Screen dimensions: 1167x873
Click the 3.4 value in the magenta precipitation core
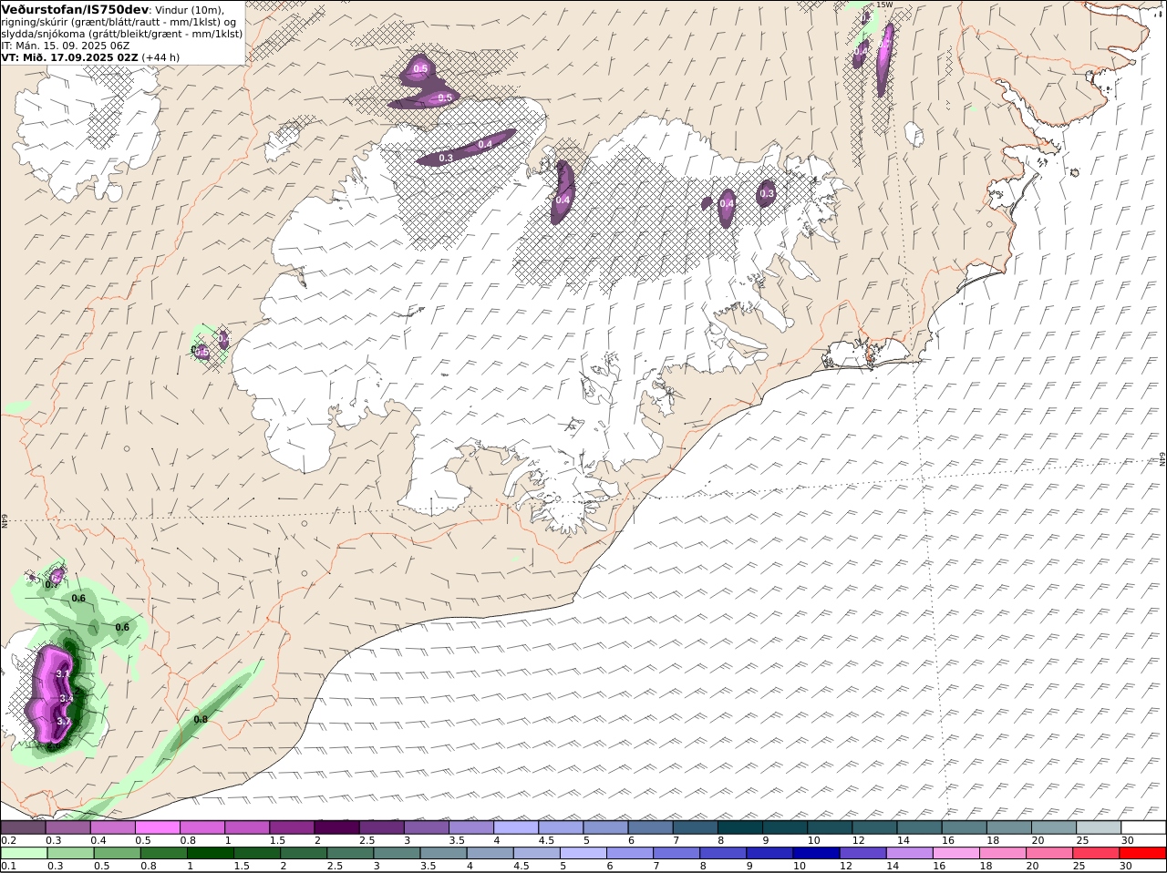point(66,698)
